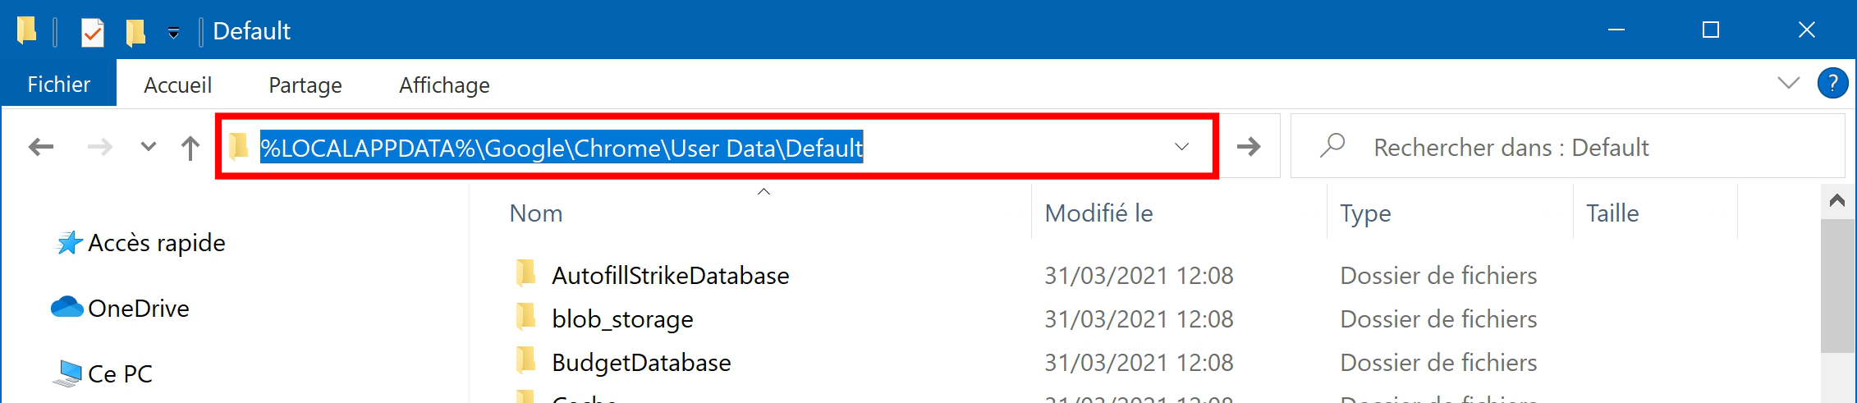The width and height of the screenshot is (1857, 403).
Task: Switch to the Partage tab
Action: click(305, 85)
